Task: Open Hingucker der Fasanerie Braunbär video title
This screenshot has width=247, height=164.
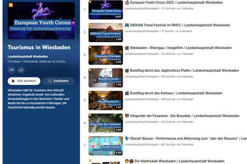Action: [185, 116]
